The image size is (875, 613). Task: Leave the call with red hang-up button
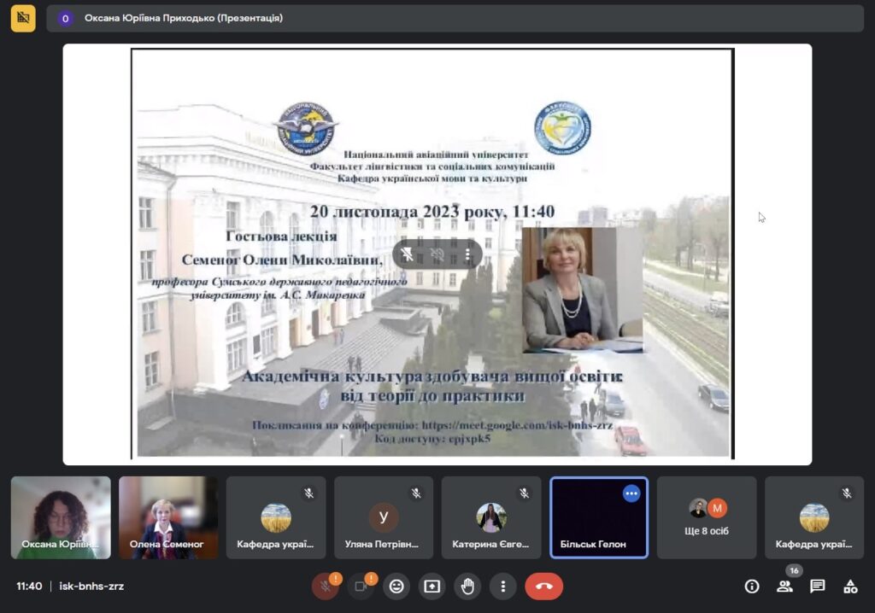543,587
